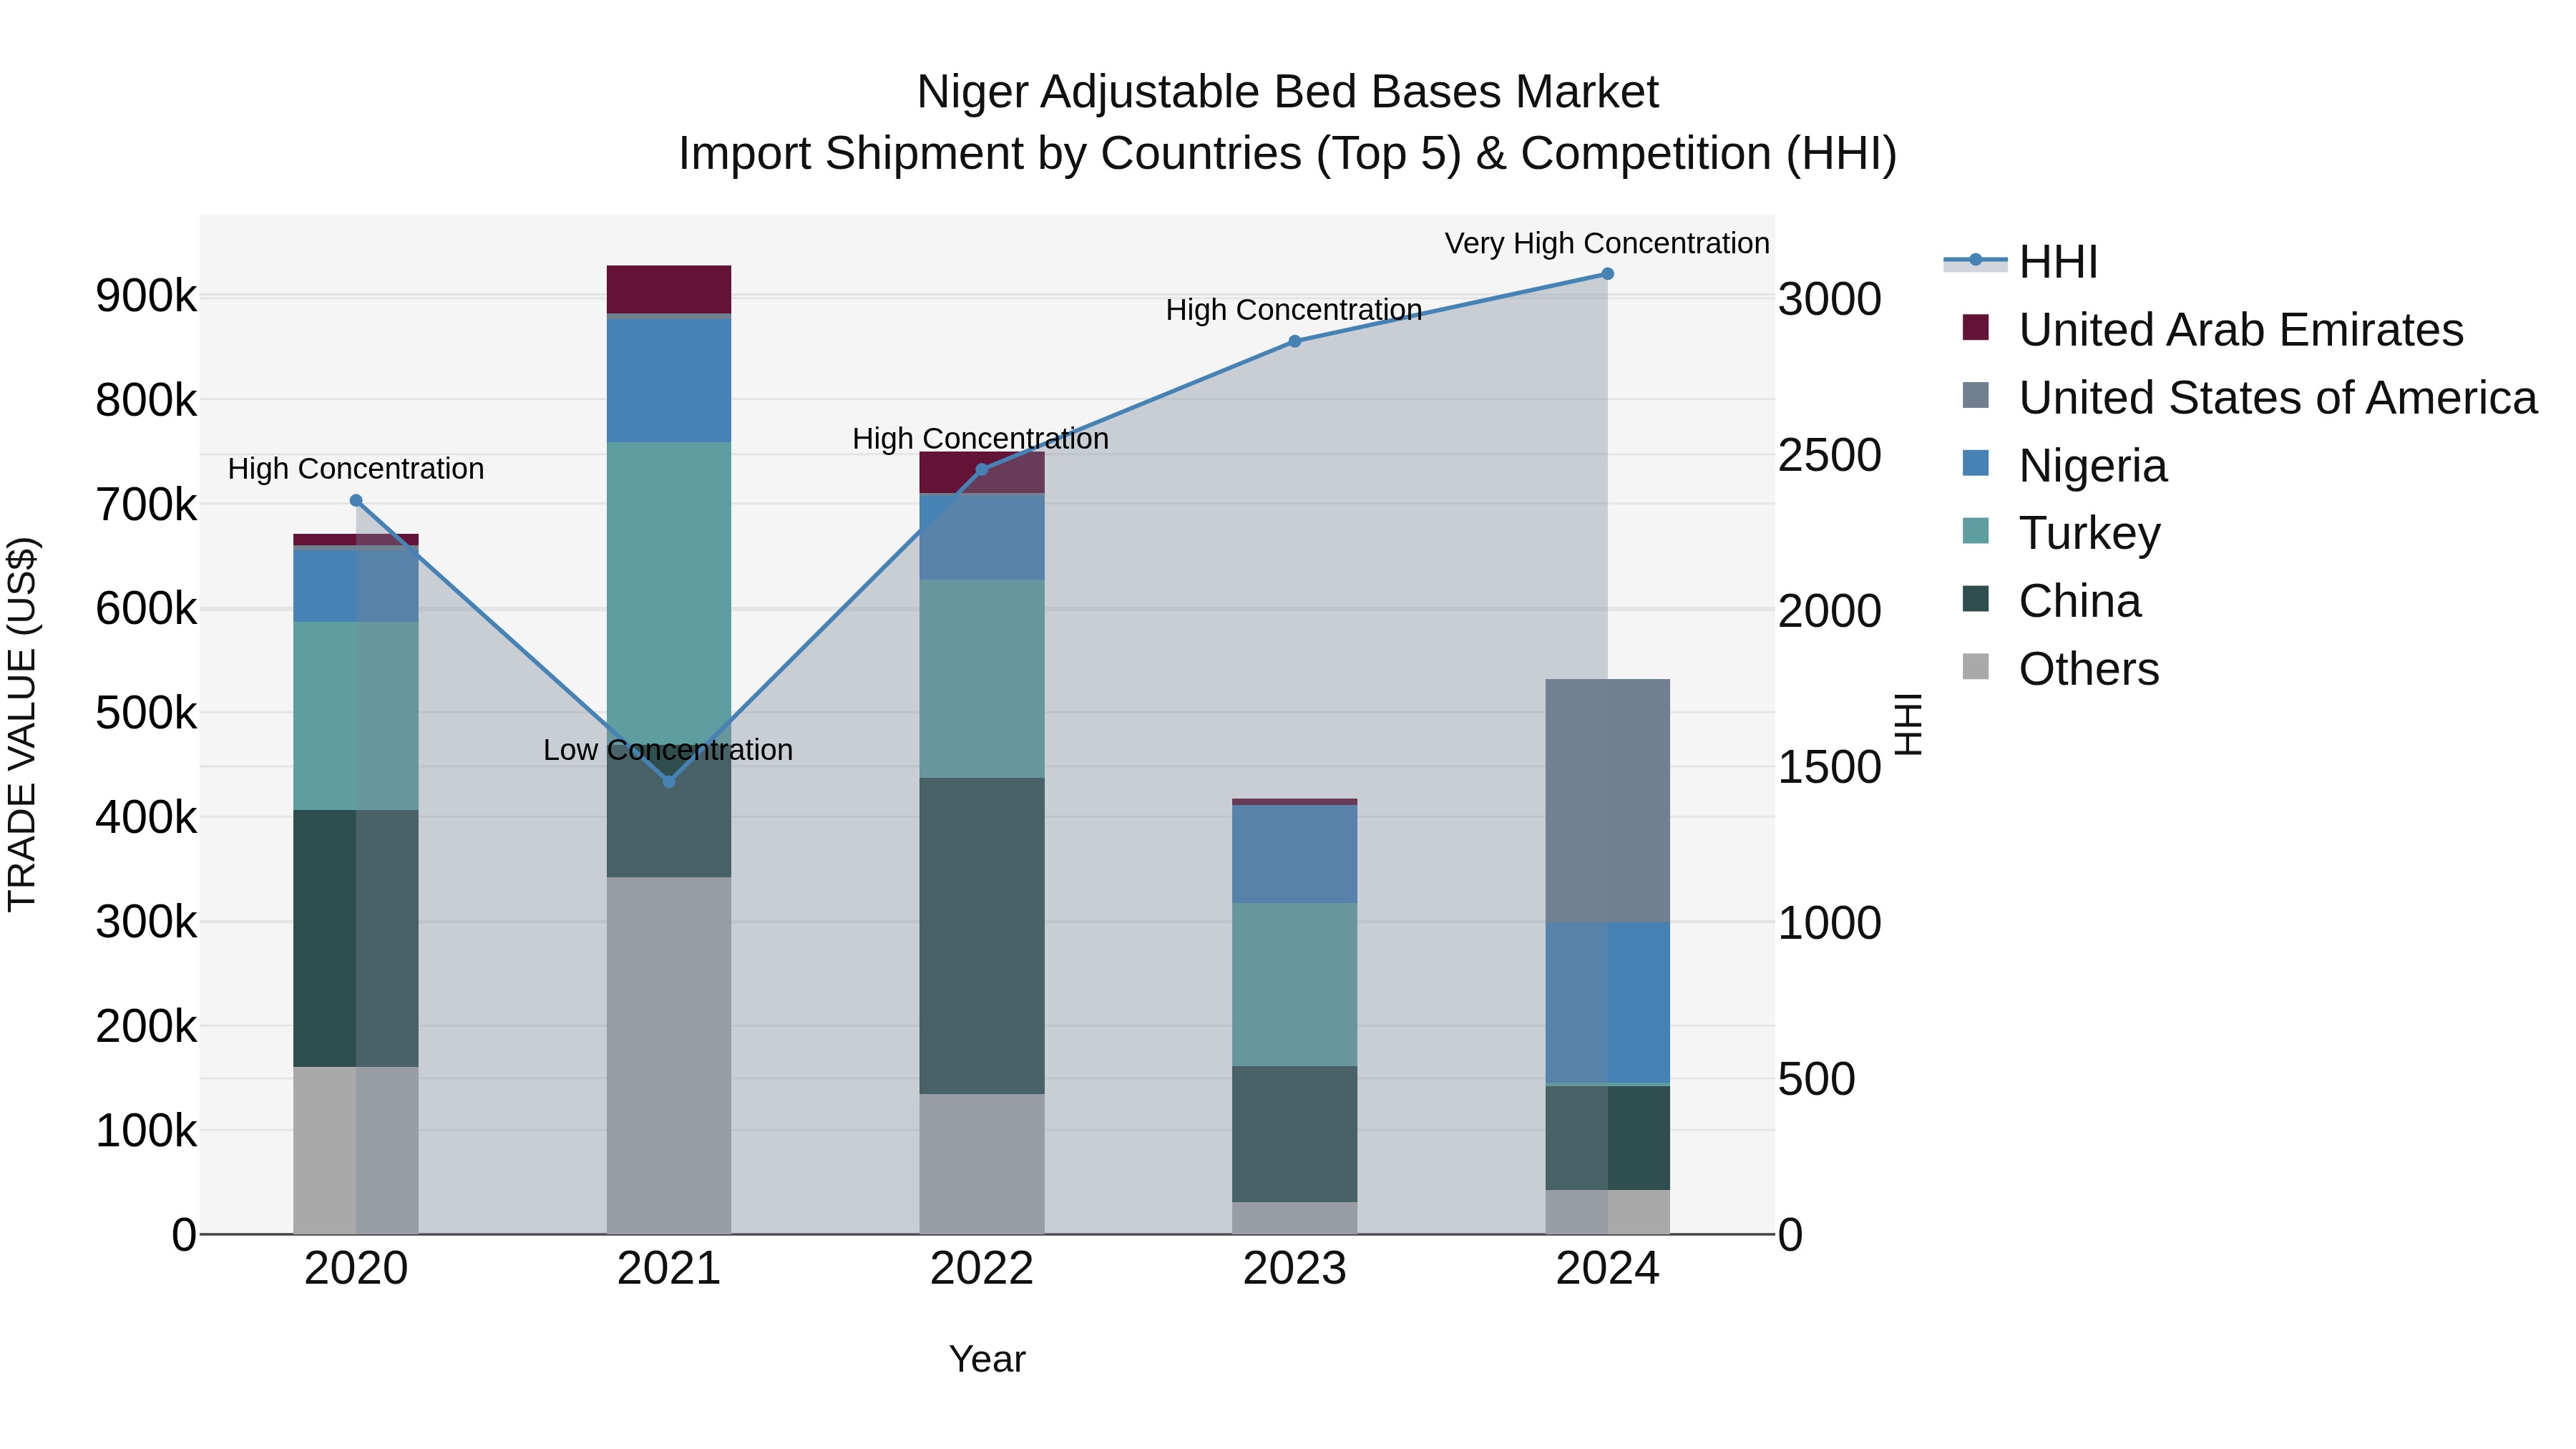Toggle United Arab Emirates legend entry
This screenshot has width=2576, height=1449.
[x=2213, y=330]
